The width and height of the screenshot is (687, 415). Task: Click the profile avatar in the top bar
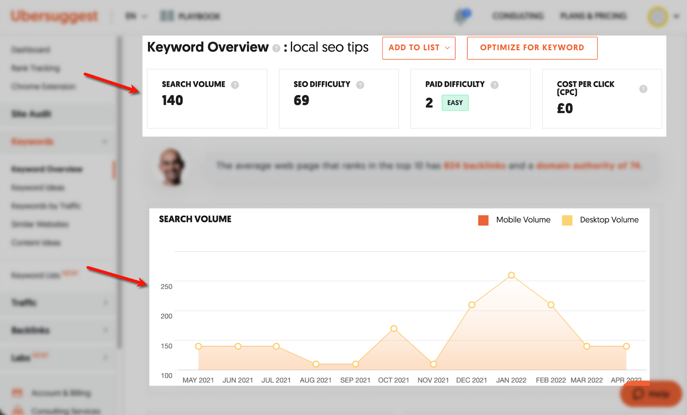tap(658, 17)
